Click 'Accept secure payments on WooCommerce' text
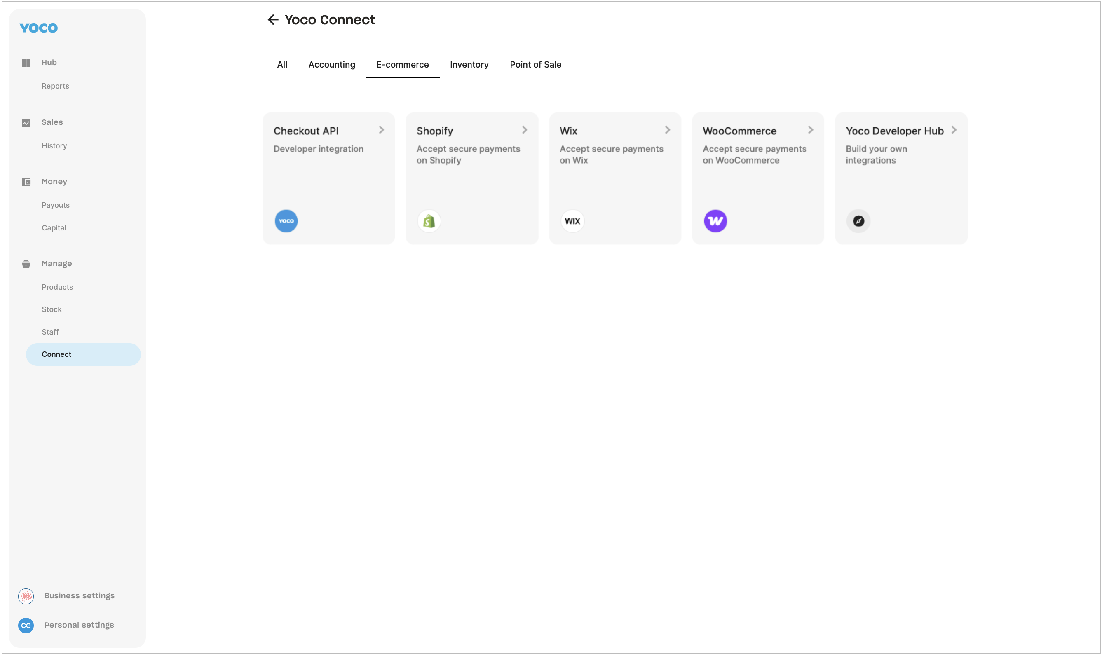This screenshot has height=656, width=1102. [x=754, y=155]
